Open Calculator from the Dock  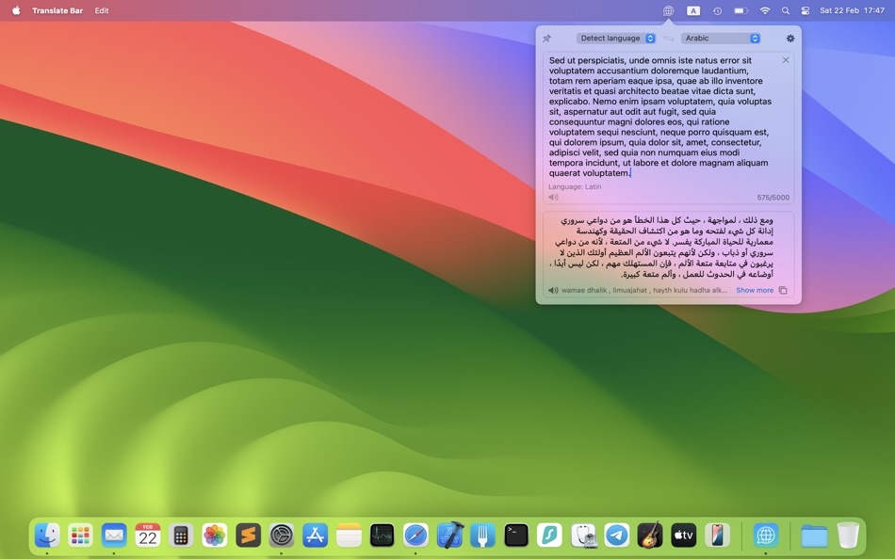tap(181, 535)
